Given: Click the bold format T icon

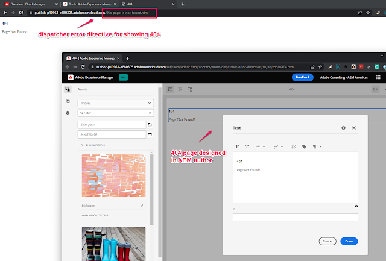Looking at the screenshot, I should (236, 146).
